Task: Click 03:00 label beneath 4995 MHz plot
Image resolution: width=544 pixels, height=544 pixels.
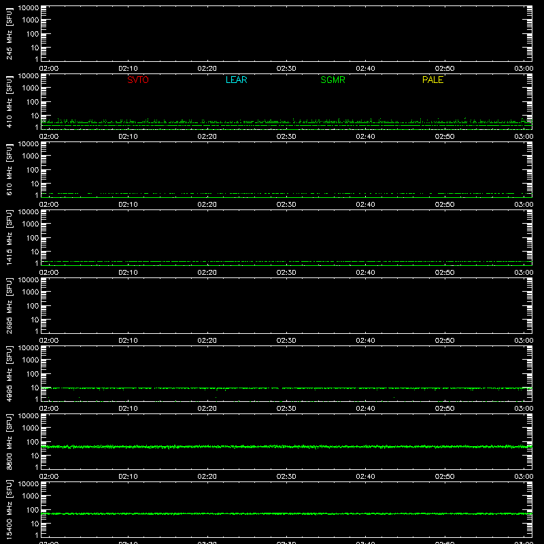Action: point(524,409)
